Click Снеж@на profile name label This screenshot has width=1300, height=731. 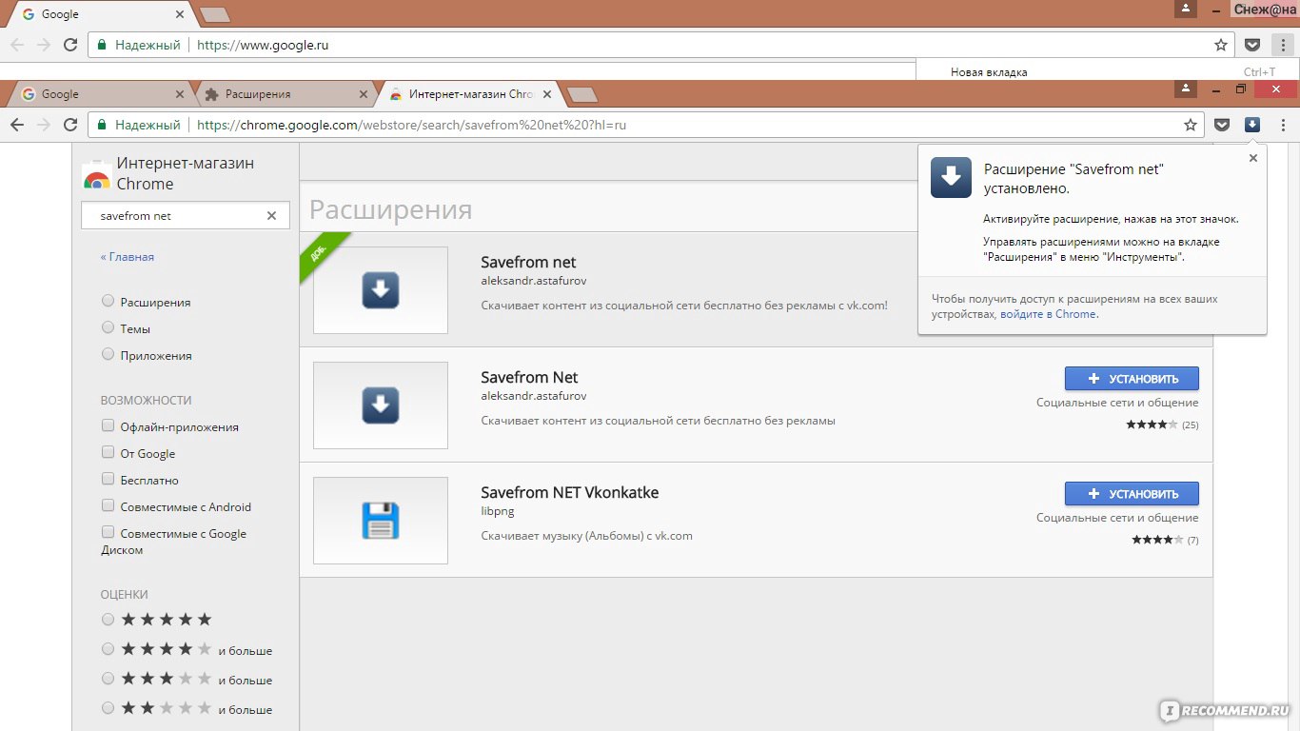1264,10
